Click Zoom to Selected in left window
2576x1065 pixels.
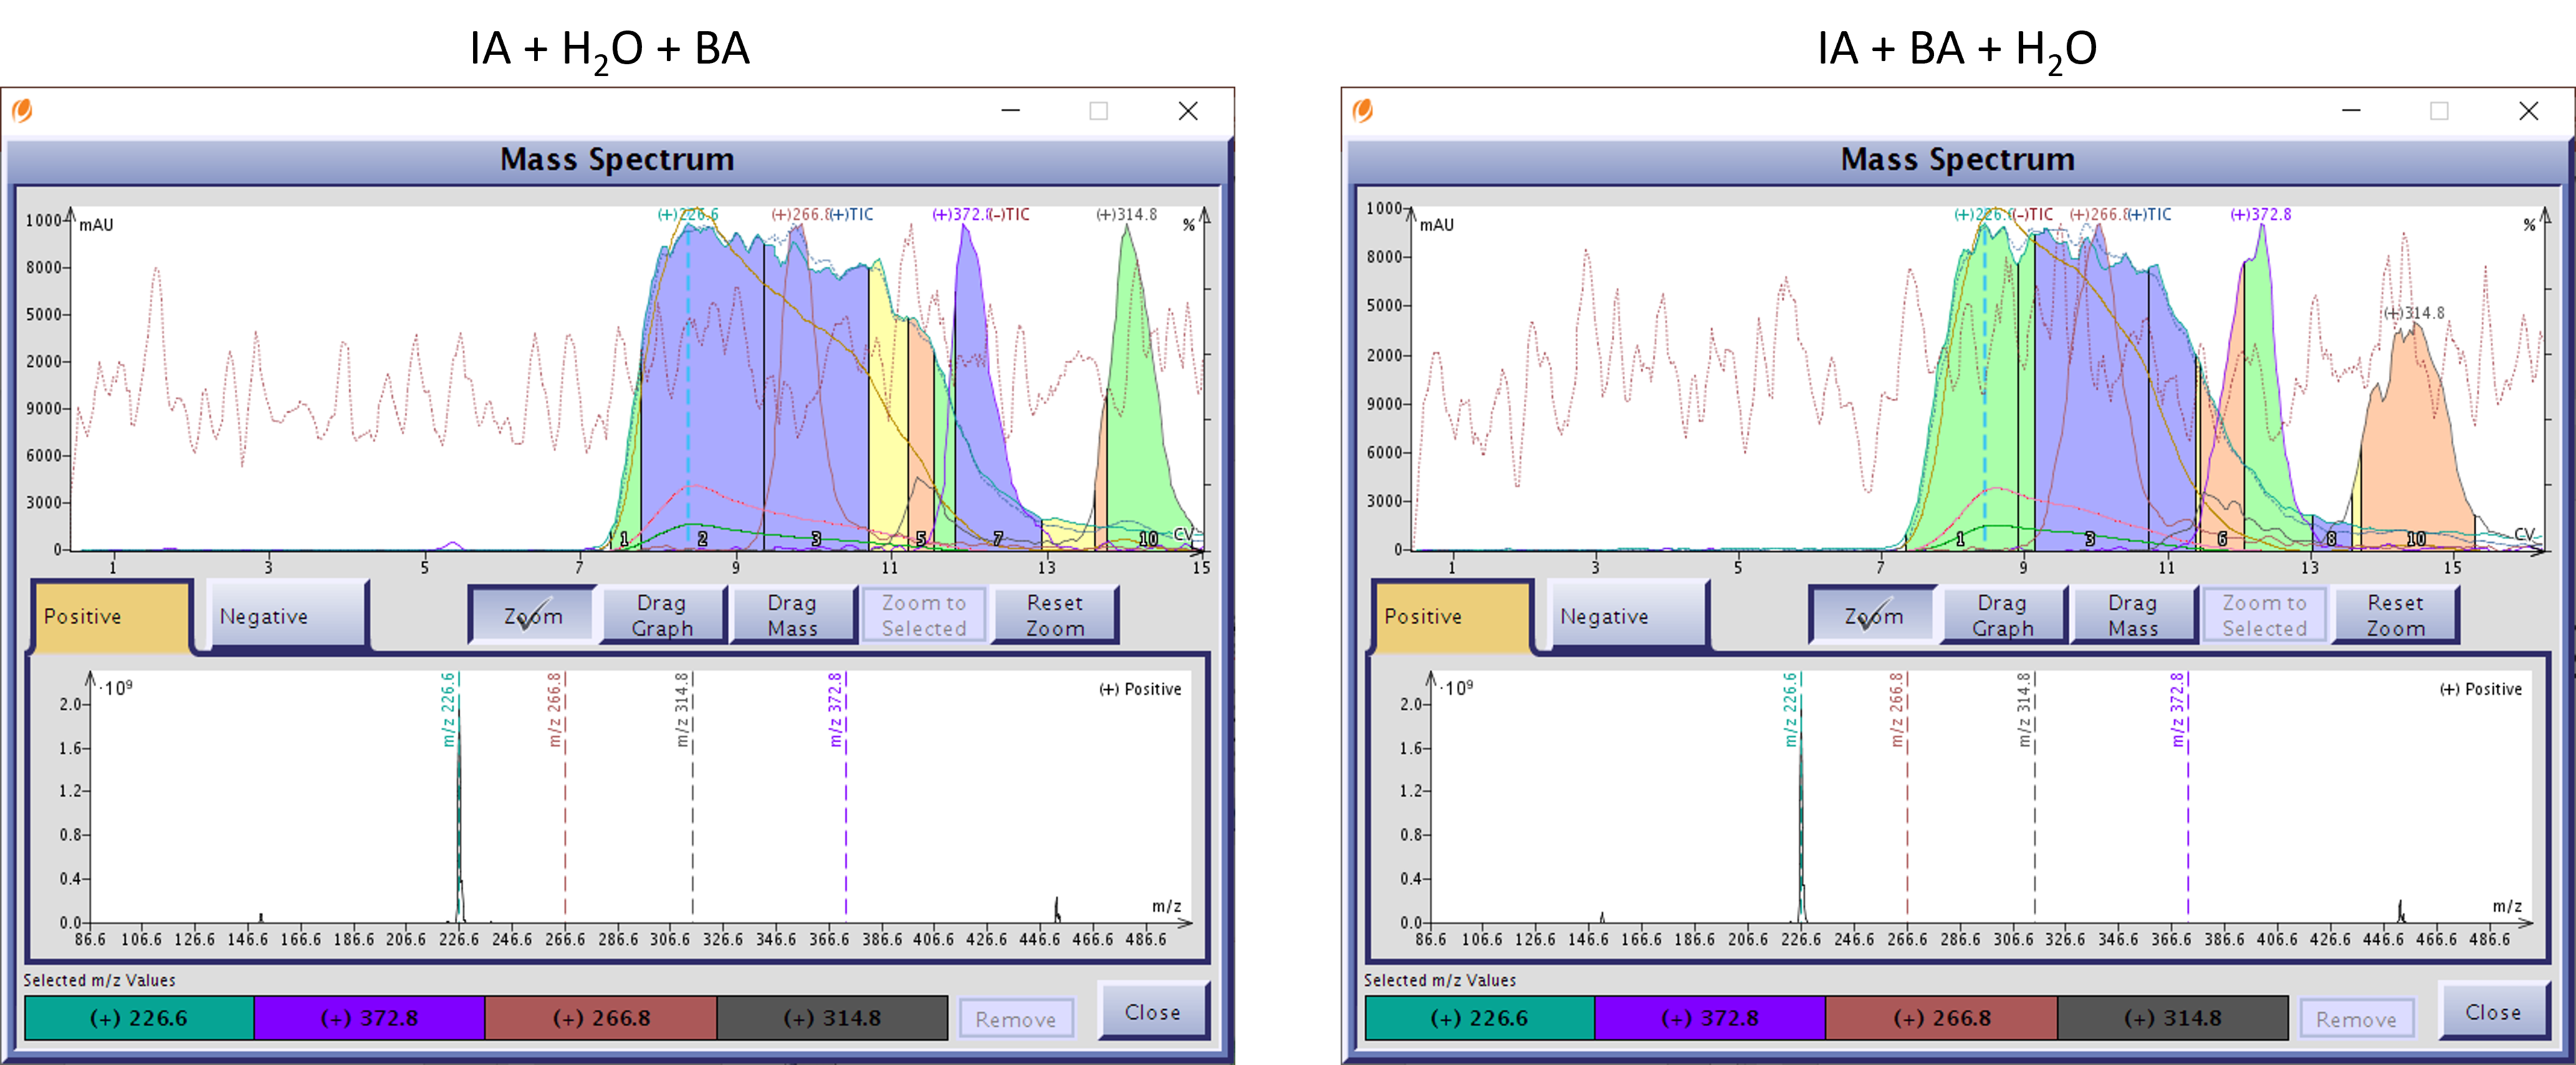tap(923, 615)
